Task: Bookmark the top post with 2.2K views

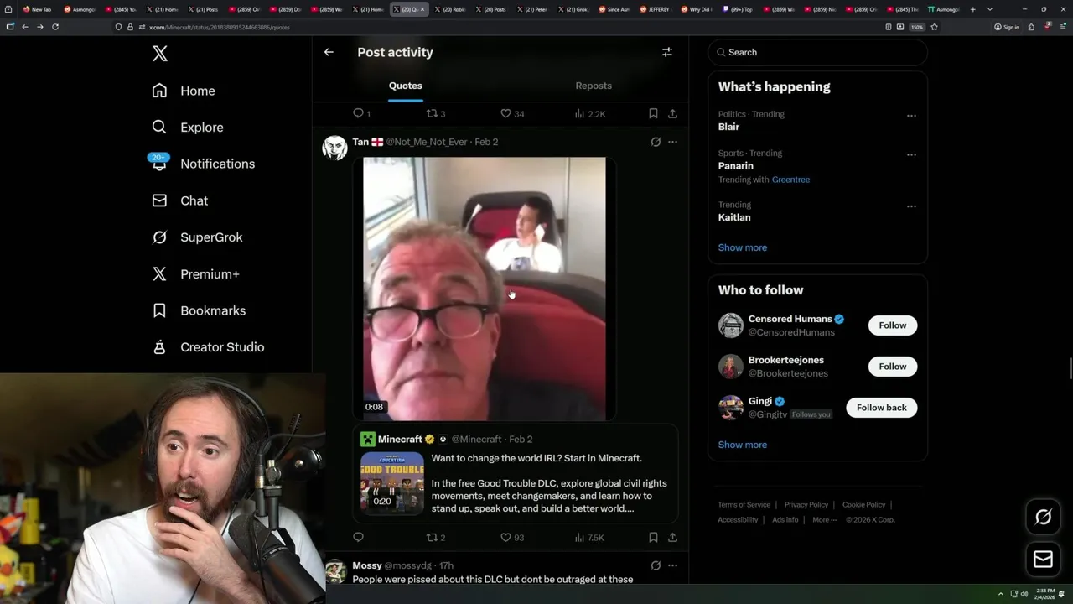Action: click(653, 113)
